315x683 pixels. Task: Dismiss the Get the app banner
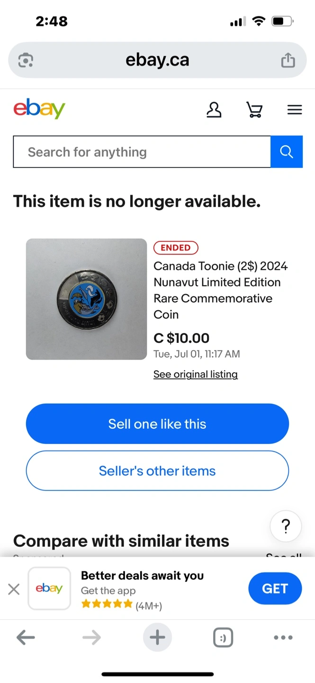pyautogui.click(x=14, y=589)
